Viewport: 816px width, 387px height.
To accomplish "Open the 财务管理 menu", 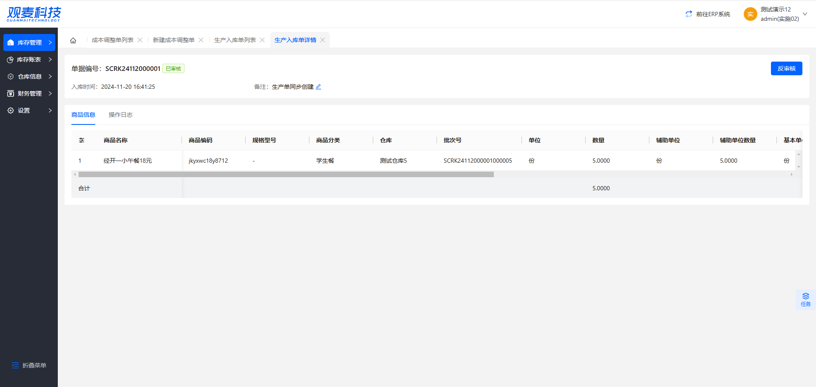I will (x=29, y=93).
